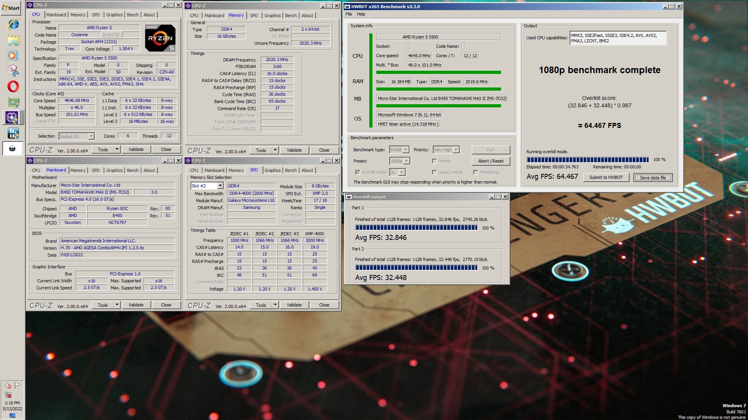Image resolution: width=748 pixels, height=420 pixels.
Task: Open the Help menu in HWBOT x265
Action: 361,14
